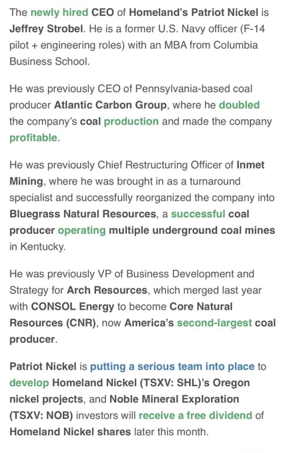Viewport: 291px width, 453px height.
Task: Click the bold 'Bluegrass Natural Resources' text
Action: 83,214
